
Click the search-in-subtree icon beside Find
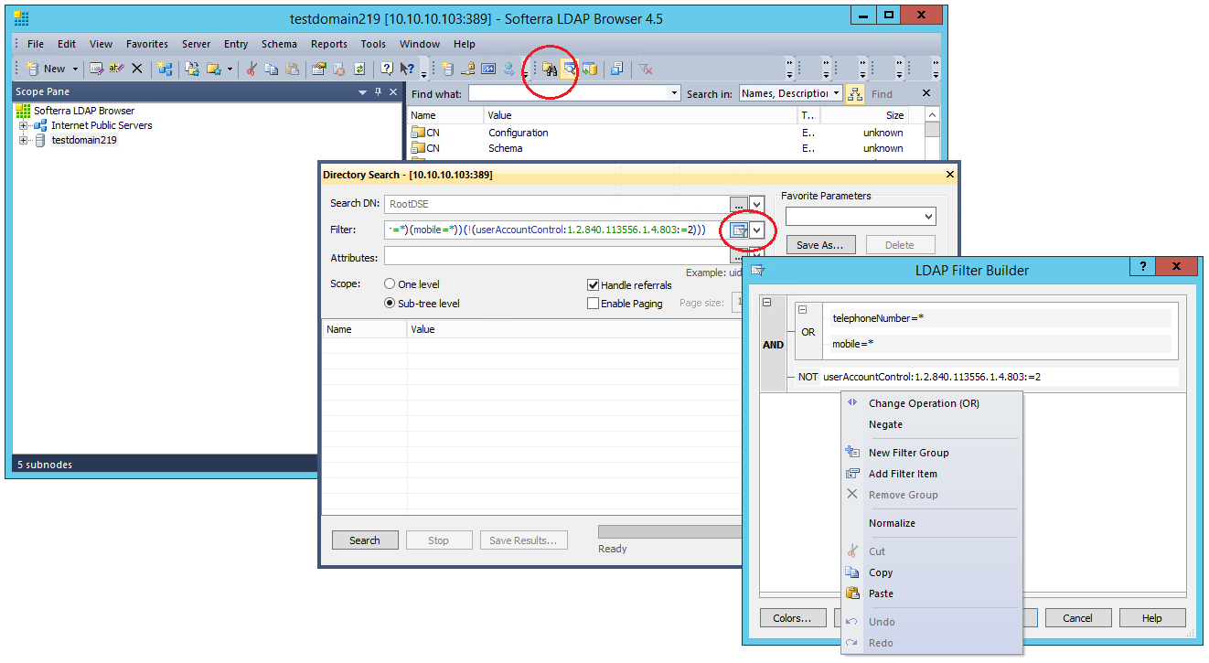[x=854, y=93]
